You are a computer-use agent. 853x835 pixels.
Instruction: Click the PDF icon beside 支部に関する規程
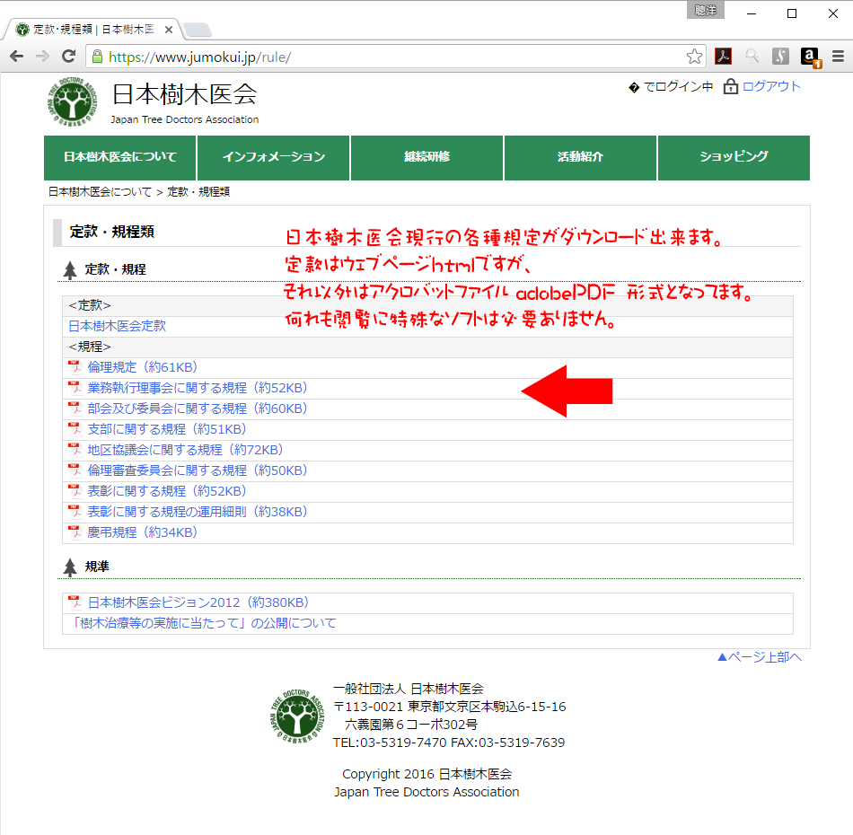pos(75,429)
